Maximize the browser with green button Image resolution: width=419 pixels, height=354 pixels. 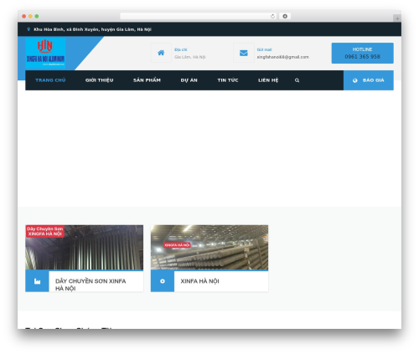pyautogui.click(x=37, y=16)
